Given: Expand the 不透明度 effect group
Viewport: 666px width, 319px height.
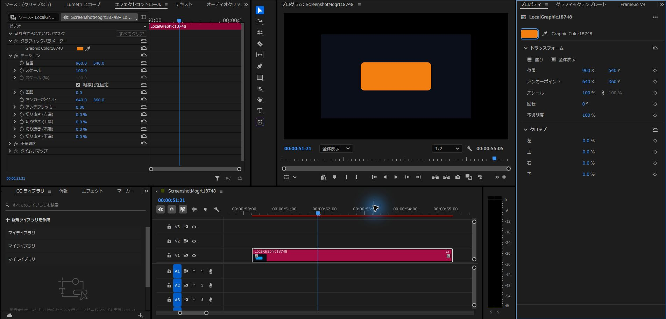Looking at the screenshot, I should [10, 144].
